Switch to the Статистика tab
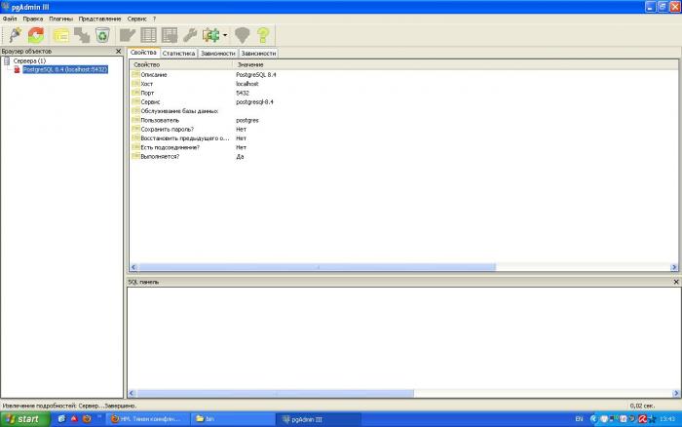 [x=178, y=53]
